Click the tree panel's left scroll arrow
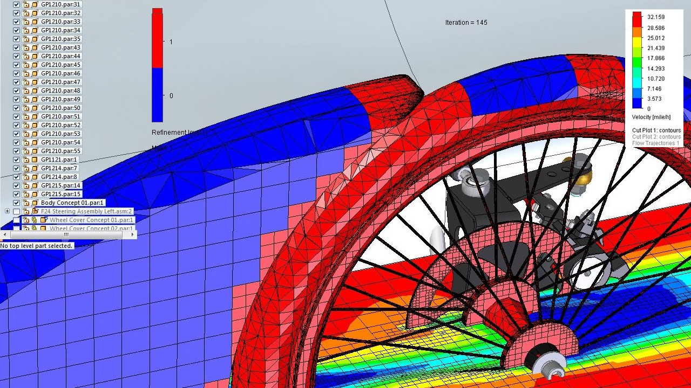 (5, 235)
